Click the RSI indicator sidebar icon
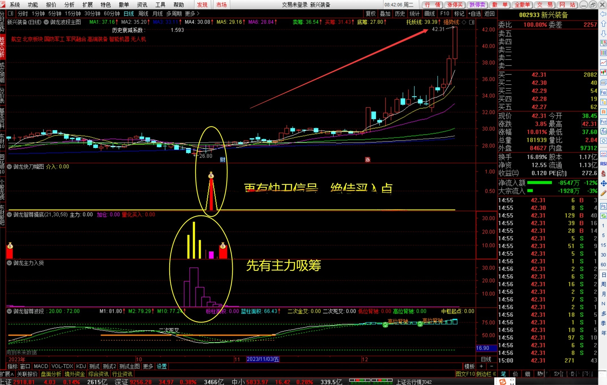This screenshot has width=607, height=385. pos(603,164)
